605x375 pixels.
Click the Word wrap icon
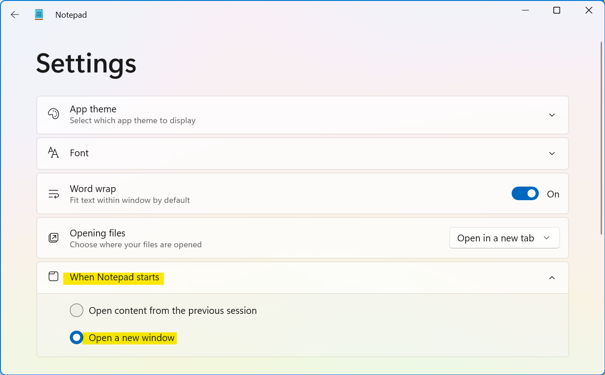[x=53, y=194]
